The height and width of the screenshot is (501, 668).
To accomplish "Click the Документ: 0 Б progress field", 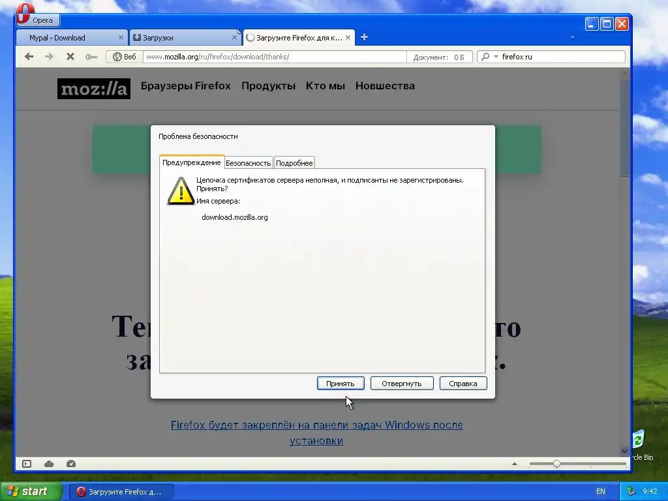I will click(x=439, y=57).
